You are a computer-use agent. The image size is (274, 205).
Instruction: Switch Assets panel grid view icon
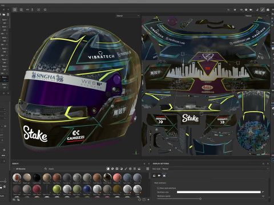(x=148, y=169)
